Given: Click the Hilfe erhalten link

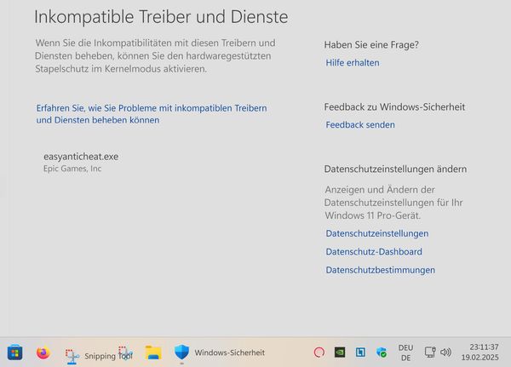Looking at the screenshot, I should pyautogui.click(x=353, y=62).
